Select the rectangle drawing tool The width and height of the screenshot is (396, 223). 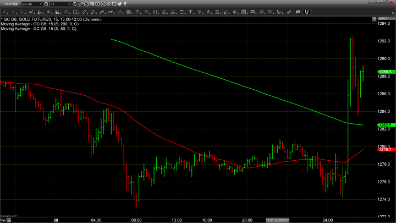pos(75,12)
